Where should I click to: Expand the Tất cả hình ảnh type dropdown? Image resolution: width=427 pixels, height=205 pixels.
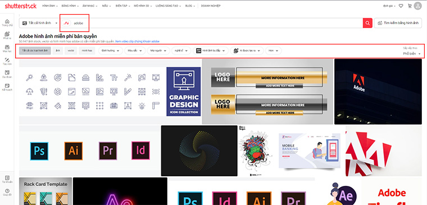tap(40, 23)
